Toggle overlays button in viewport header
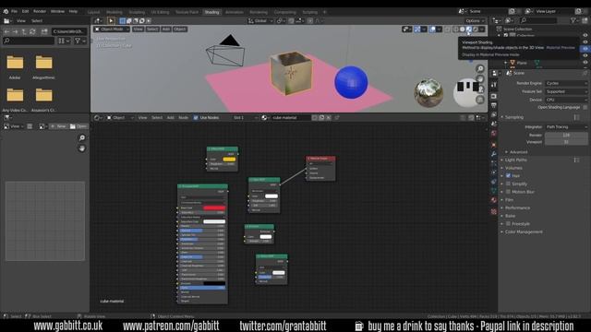591x332 pixels. coord(432,30)
